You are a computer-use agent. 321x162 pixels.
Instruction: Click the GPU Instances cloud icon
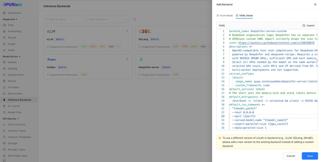pyautogui.click(x=4, y=124)
